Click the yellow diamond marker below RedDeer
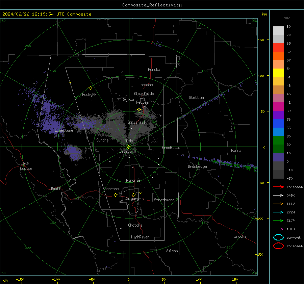304x284 pixels. [x=139, y=110]
